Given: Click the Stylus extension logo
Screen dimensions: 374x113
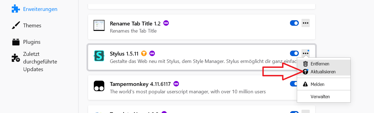Looking at the screenshot, I should point(99,56).
